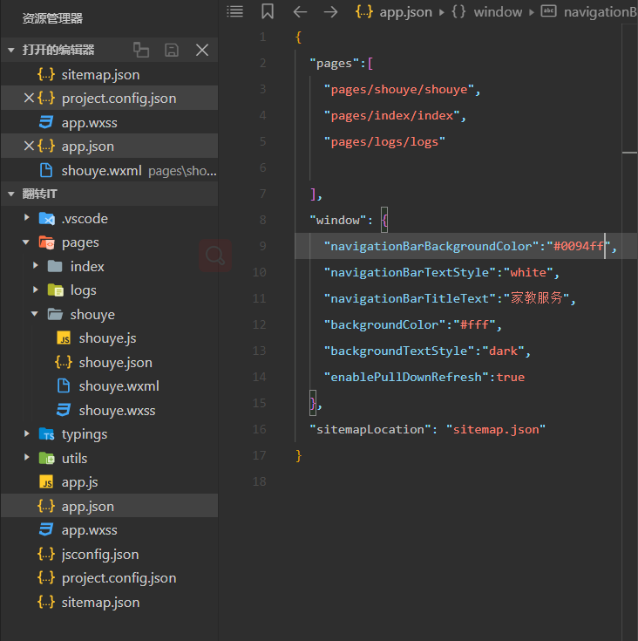Click window in the breadcrumb
This screenshot has width=638, height=641.
pos(498,12)
